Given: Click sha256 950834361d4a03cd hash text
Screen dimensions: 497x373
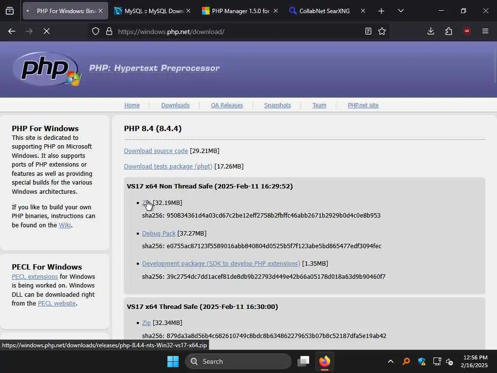Looking at the screenshot, I should 261,215.
